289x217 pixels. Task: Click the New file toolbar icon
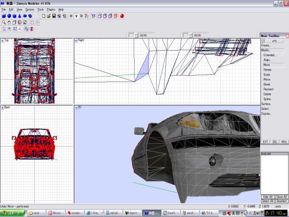point(43,16)
